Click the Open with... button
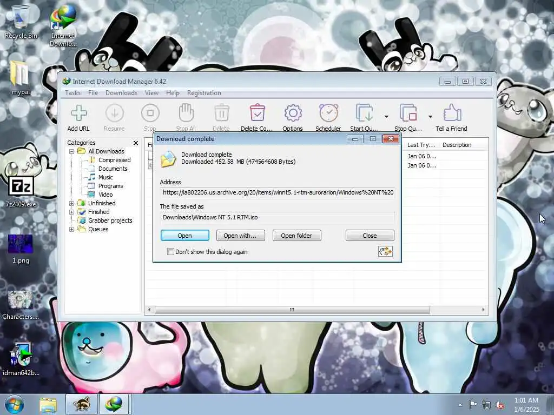 click(240, 236)
